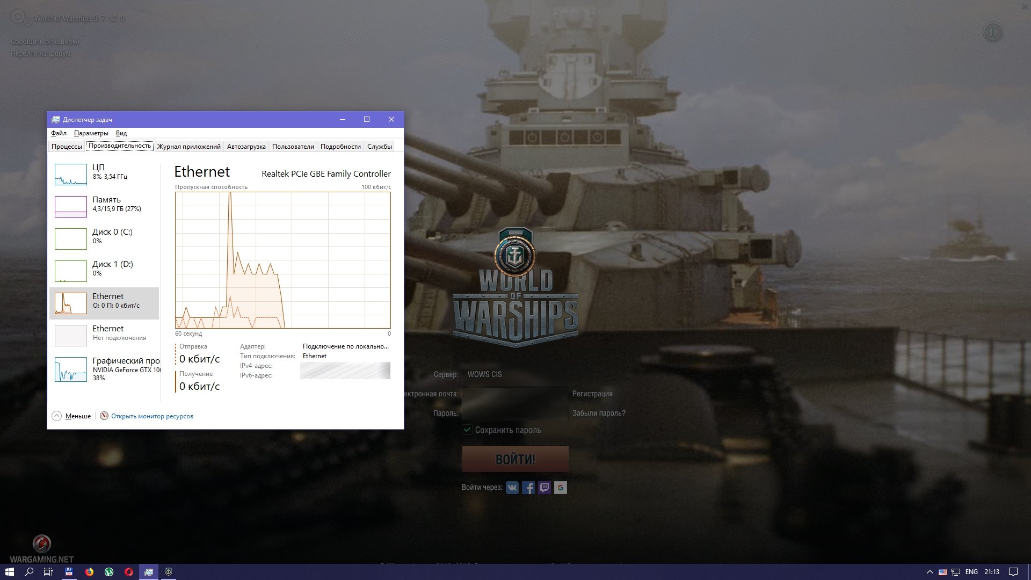Switch to the 'Пользователи' tab
Screen dimensions: 1031x580
coord(293,146)
